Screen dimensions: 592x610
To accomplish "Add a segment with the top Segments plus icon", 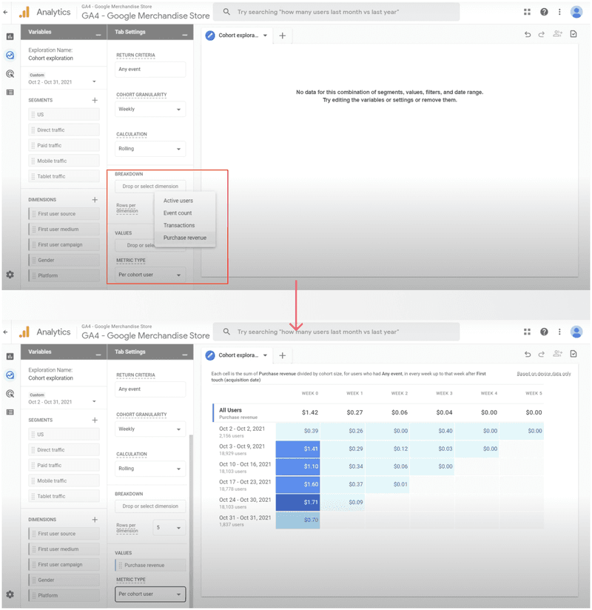I will coord(95,100).
